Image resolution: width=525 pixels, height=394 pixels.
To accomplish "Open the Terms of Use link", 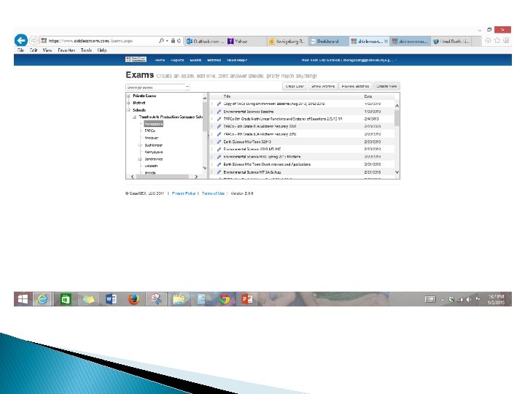I will pos(213,193).
